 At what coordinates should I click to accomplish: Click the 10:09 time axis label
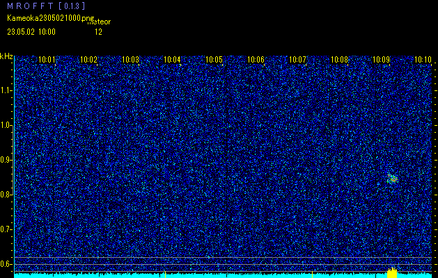point(382,59)
